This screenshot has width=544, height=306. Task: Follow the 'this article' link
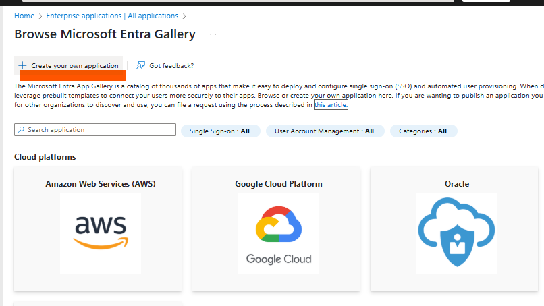point(331,104)
